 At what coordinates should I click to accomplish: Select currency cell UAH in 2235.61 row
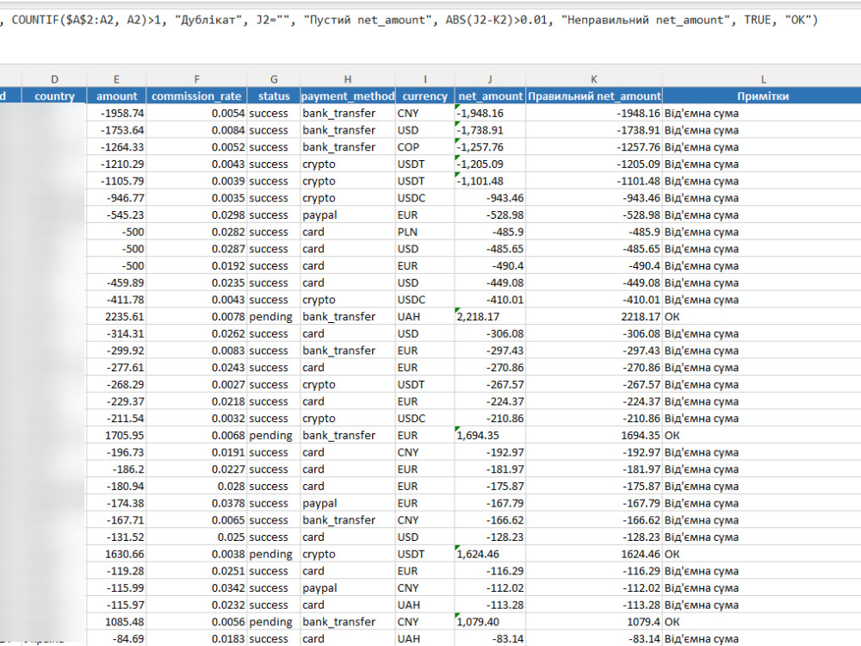[x=425, y=317]
